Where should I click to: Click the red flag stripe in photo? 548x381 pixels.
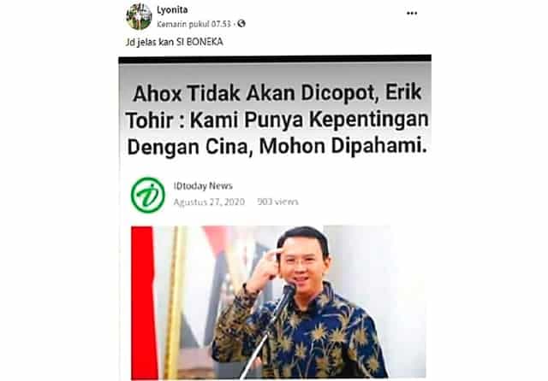[143, 302]
